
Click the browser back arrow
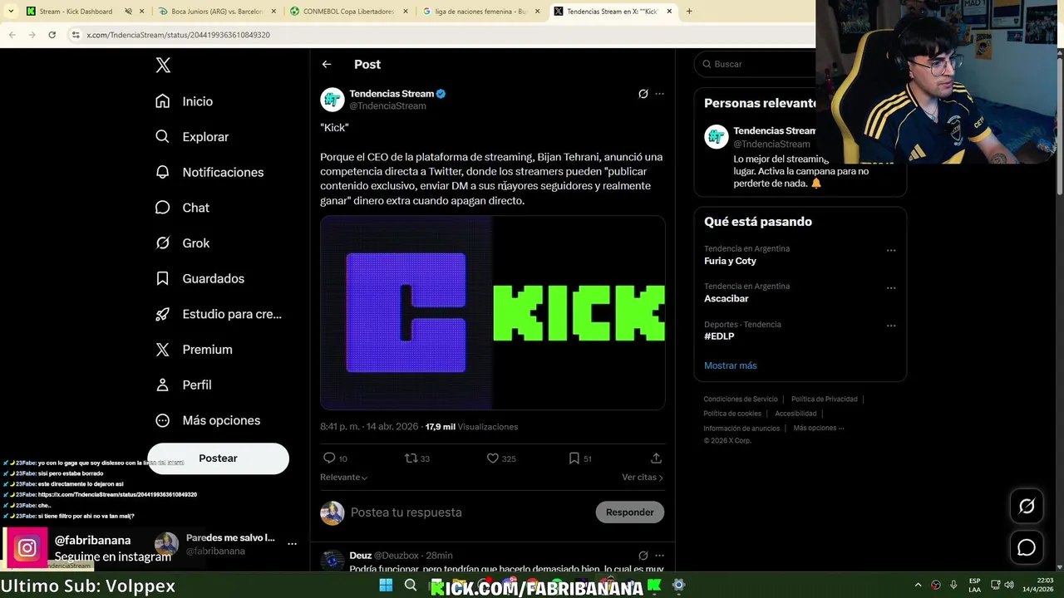coord(12,35)
